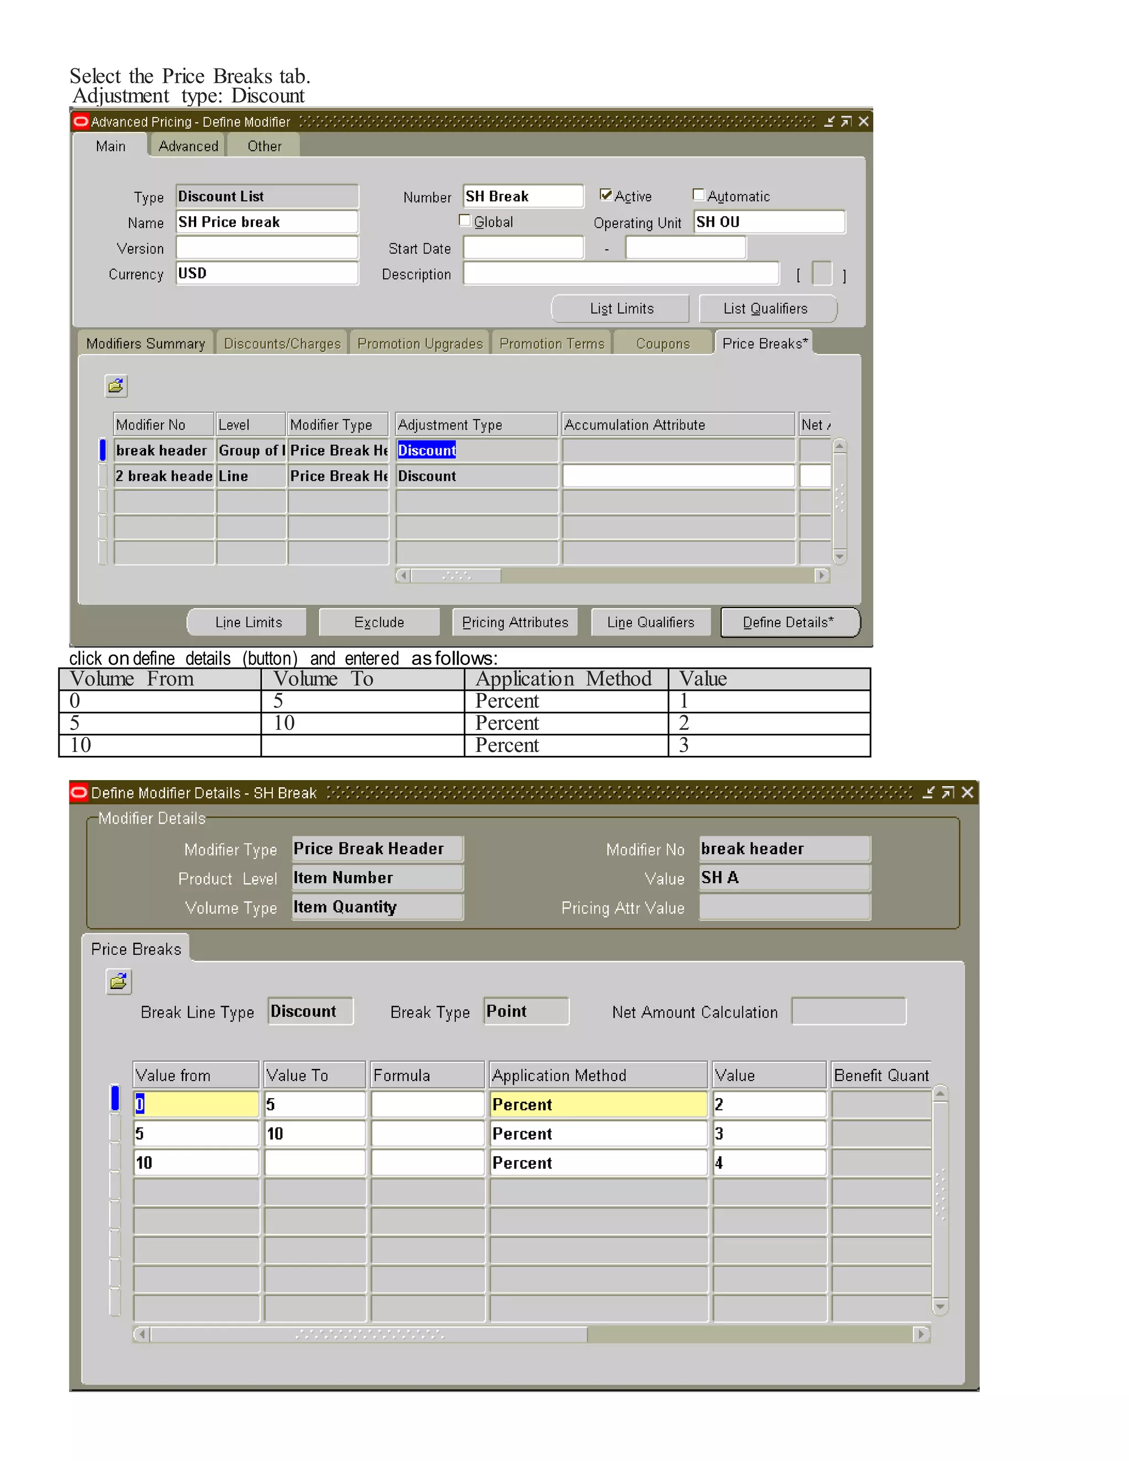This screenshot has height=1461, width=1129.
Task: Open the Discounts/Charges tab
Action: point(282,343)
